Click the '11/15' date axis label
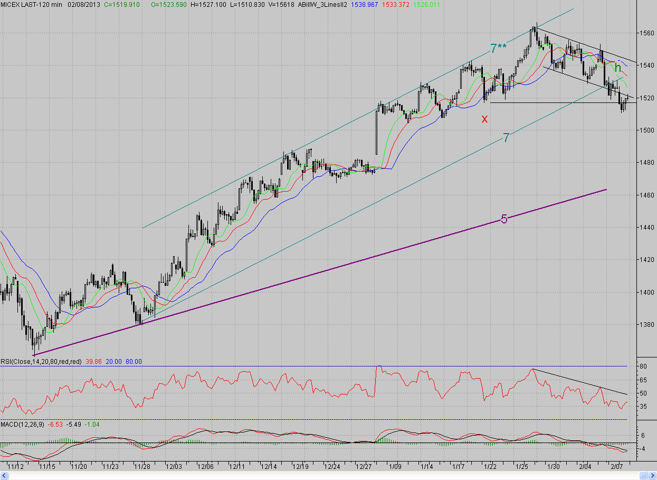Image resolution: width=657 pixels, height=480 pixels. coord(47,466)
